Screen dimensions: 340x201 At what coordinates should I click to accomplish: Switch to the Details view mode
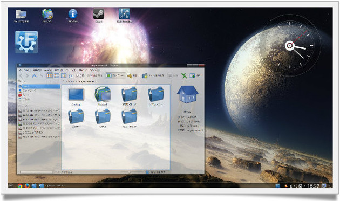(57, 75)
